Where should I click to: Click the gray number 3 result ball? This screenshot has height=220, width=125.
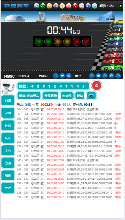click(56, 6)
